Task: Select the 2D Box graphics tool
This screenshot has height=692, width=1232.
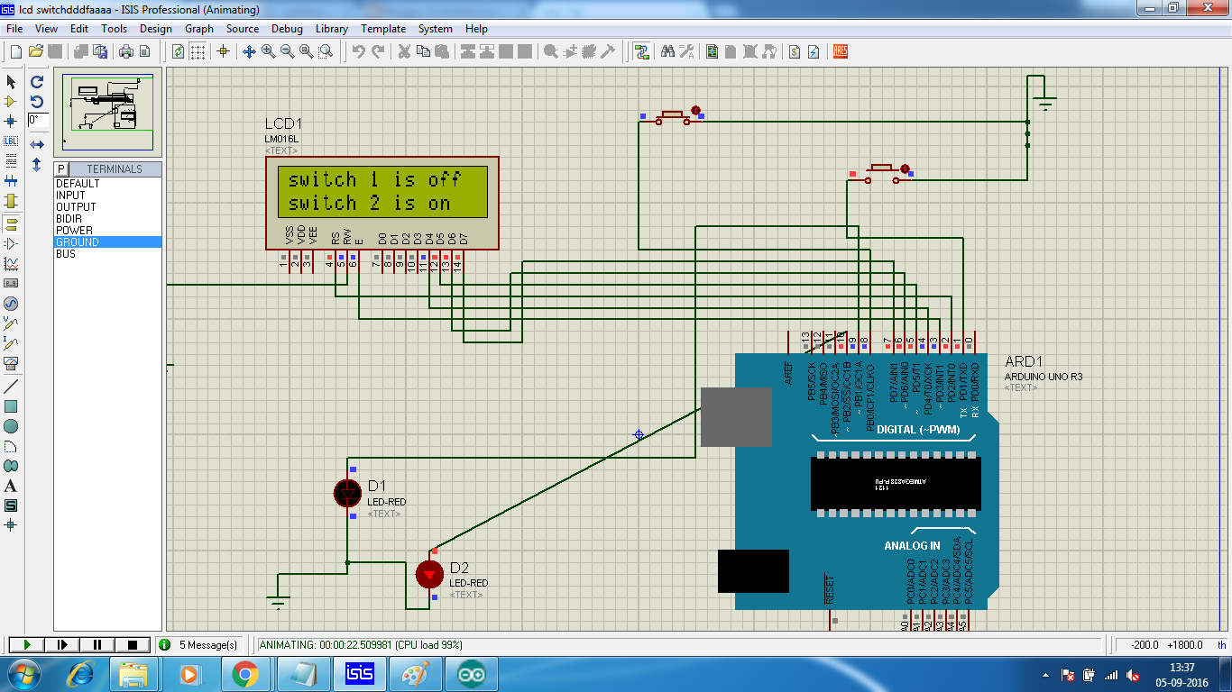Action: pos(11,405)
